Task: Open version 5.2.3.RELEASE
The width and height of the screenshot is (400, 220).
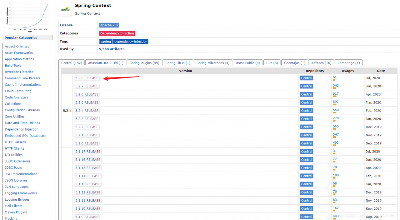Action: [x=87, y=119]
